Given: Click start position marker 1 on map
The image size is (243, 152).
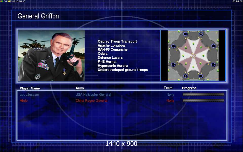Looking at the screenshot, I should [x=186, y=76].
